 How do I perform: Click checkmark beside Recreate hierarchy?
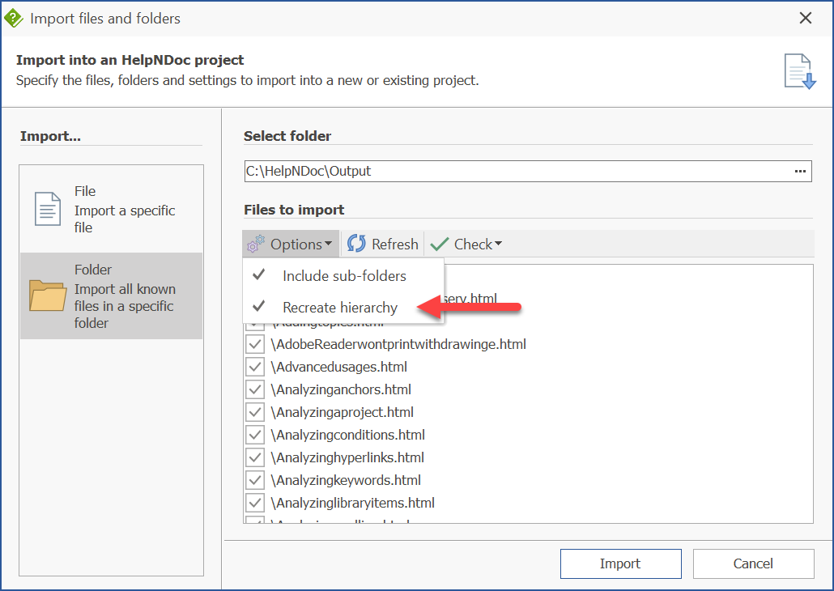(x=259, y=306)
